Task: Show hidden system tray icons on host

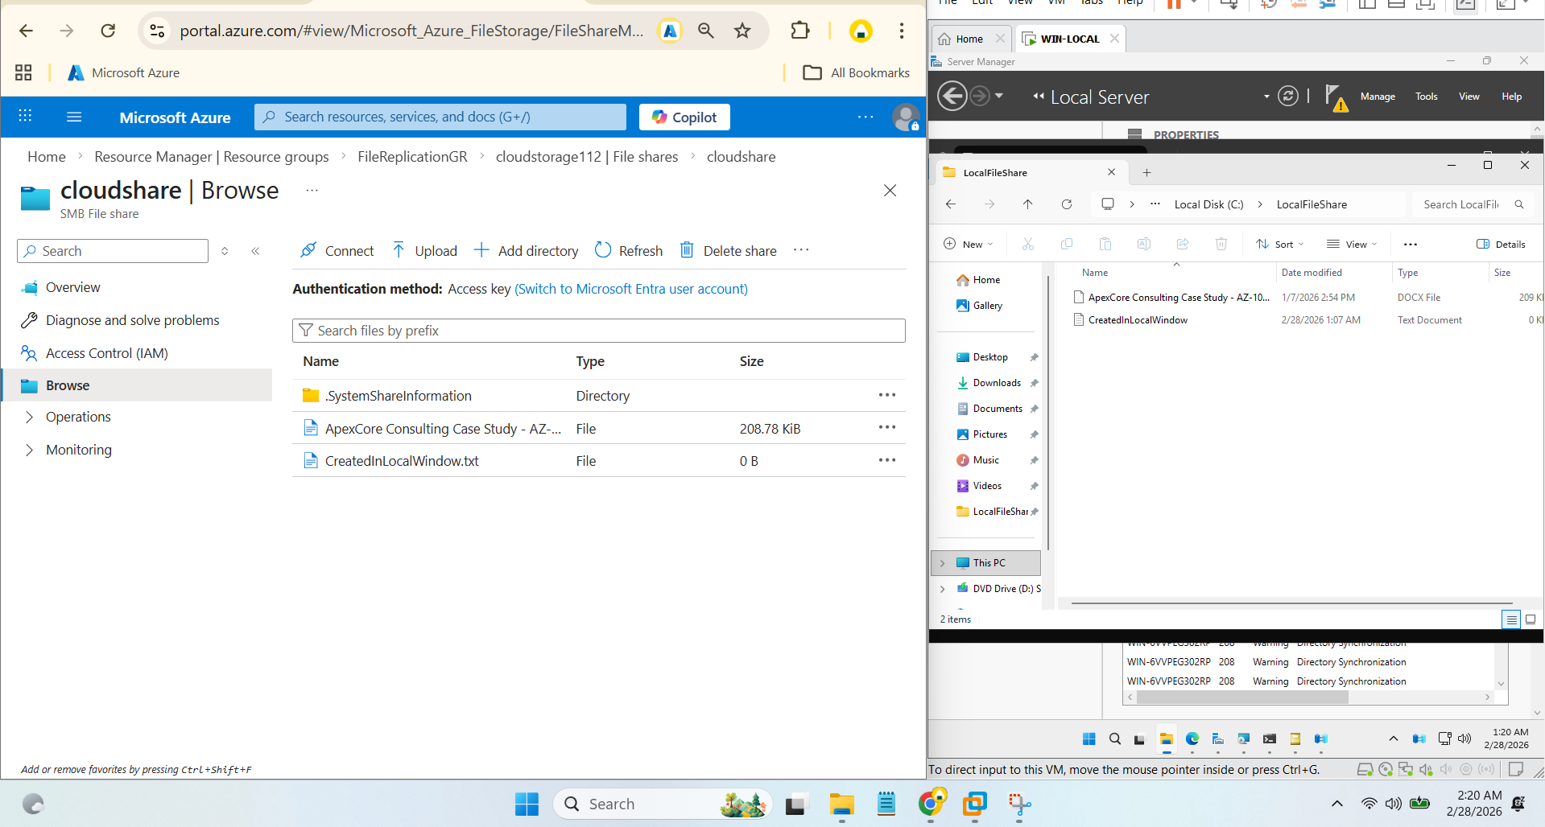Action: point(1337,803)
